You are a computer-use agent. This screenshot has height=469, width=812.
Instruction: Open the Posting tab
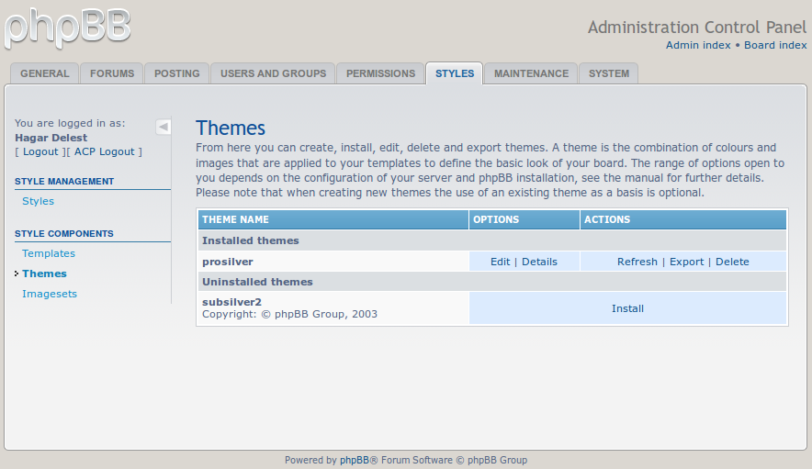pos(176,73)
